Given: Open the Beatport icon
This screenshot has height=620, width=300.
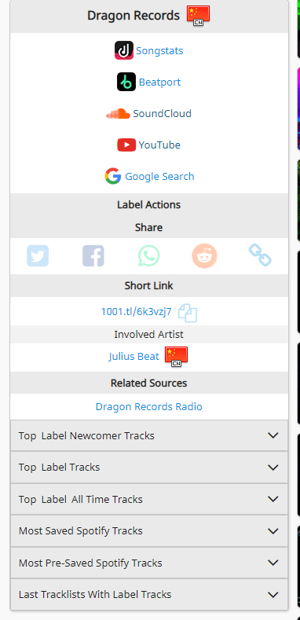Looking at the screenshot, I should [126, 82].
